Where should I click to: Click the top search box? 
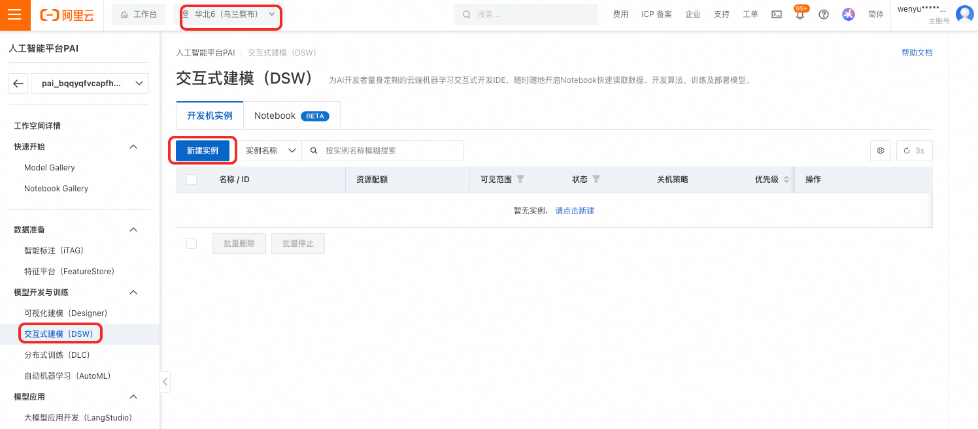coord(526,14)
